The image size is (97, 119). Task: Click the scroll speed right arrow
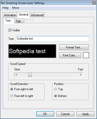pos(81,75)
